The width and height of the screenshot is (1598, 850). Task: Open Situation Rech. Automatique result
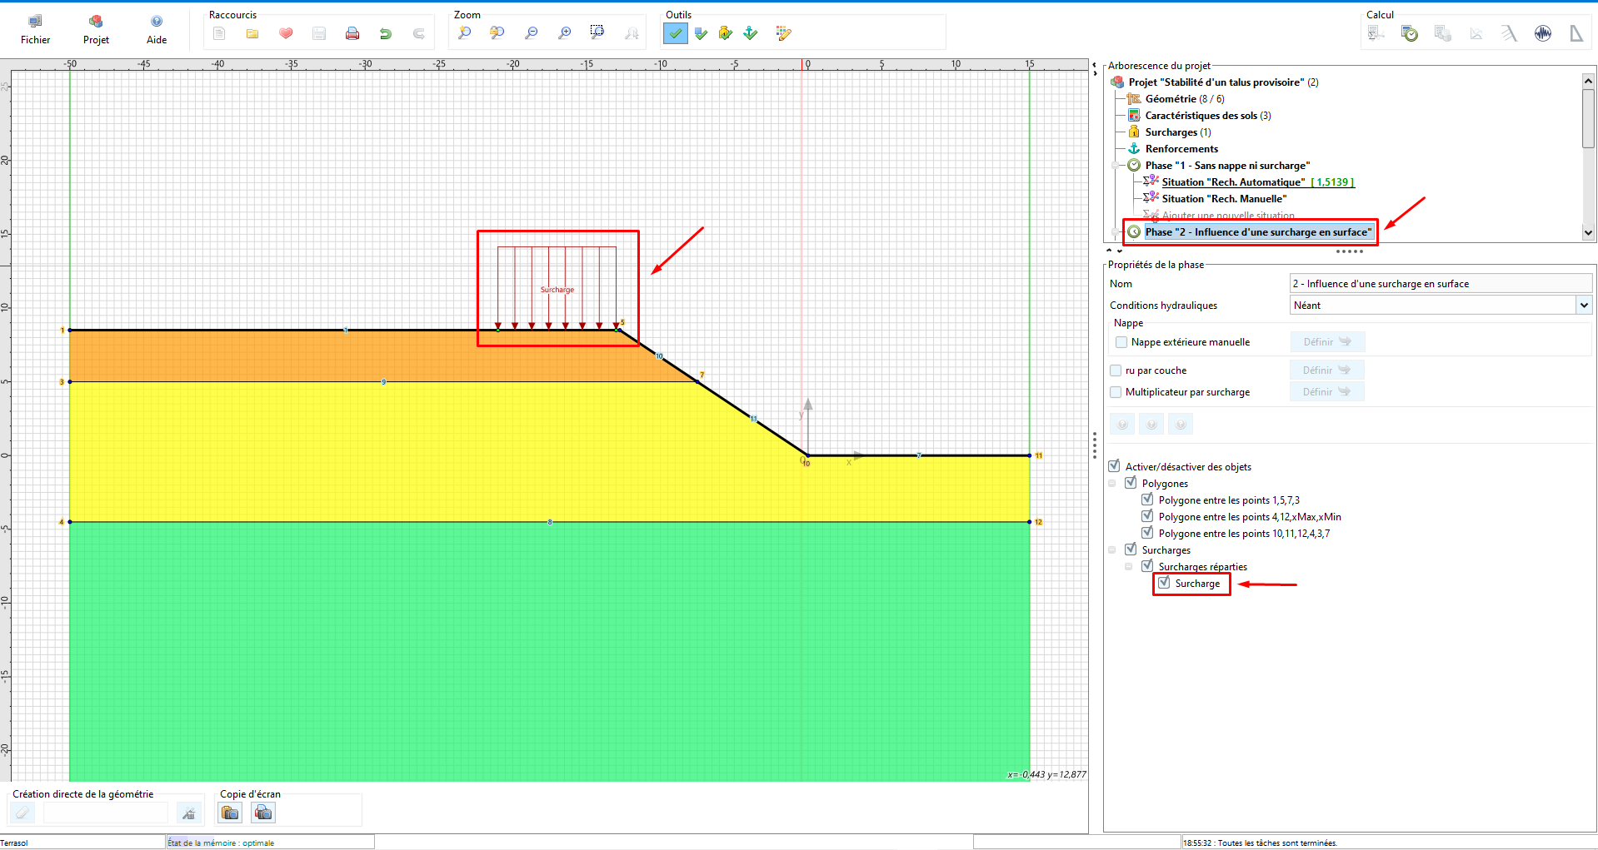pos(1258,182)
